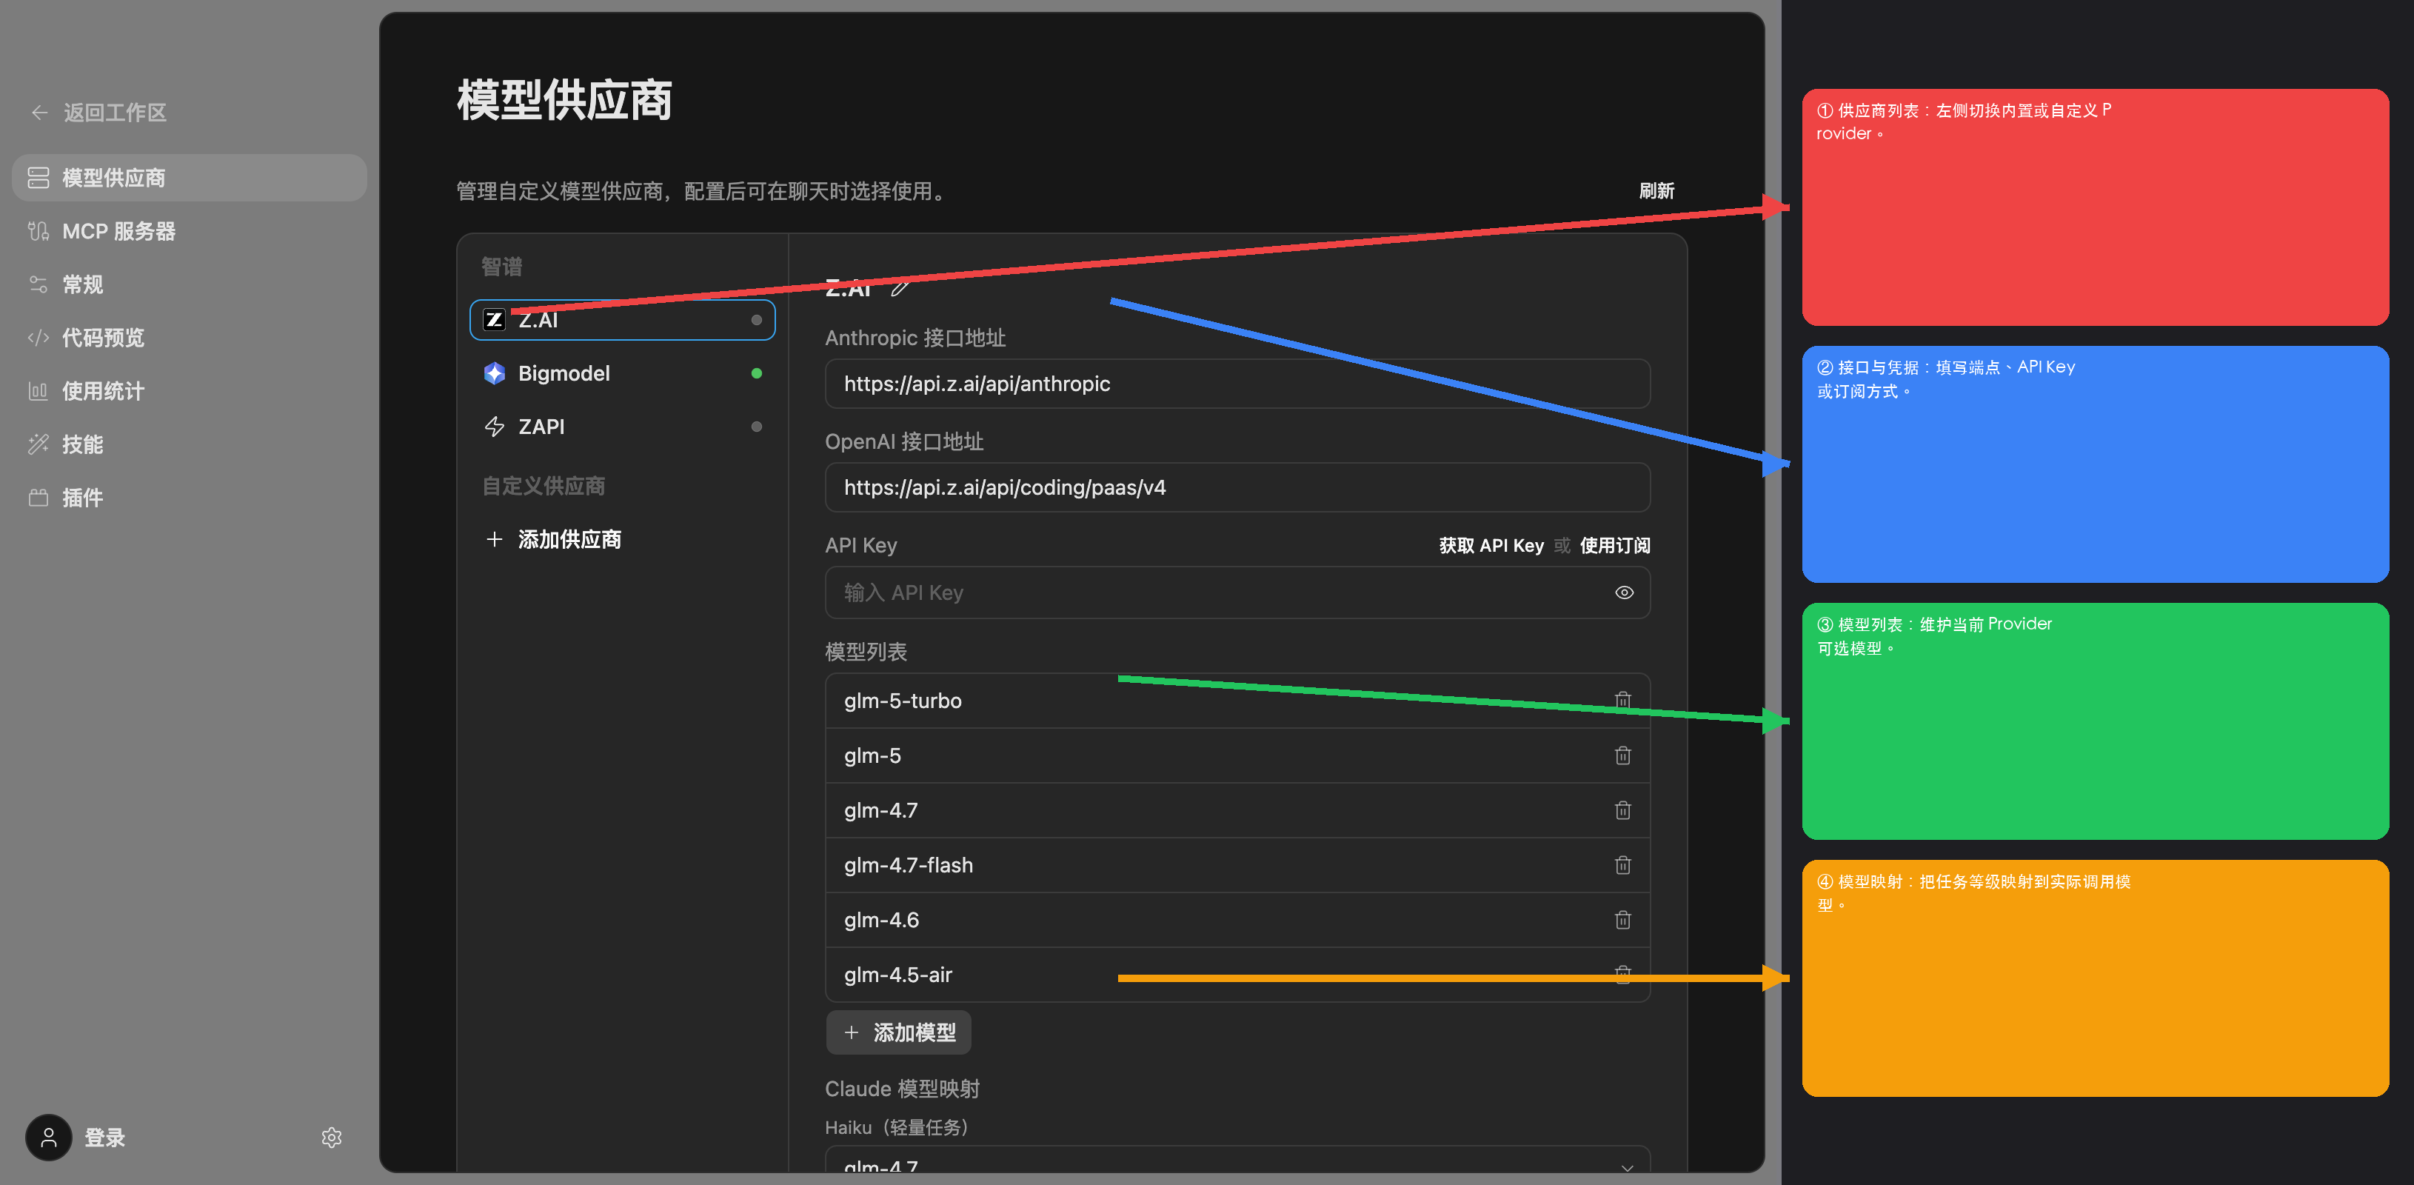
Task: Click the ZAPI lightning icon
Action: 494,427
